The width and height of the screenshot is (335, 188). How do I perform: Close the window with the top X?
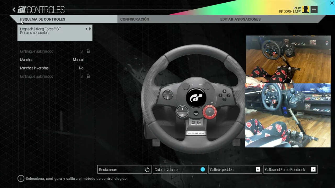click(332, 3)
